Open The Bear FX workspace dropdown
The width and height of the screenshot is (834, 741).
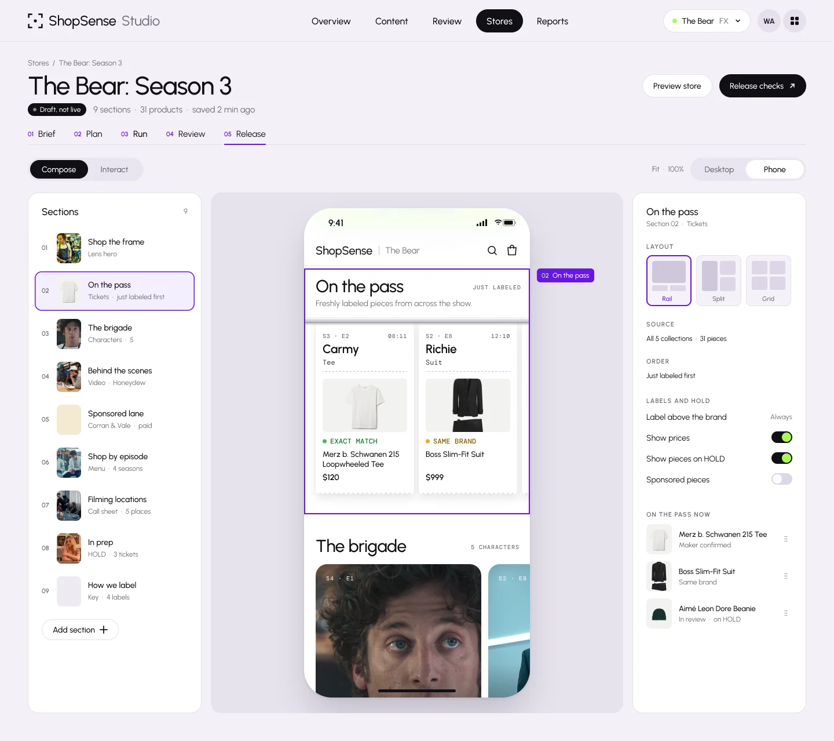point(707,21)
